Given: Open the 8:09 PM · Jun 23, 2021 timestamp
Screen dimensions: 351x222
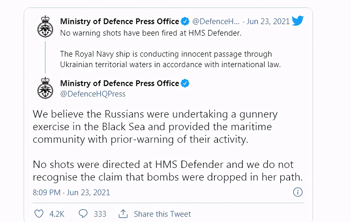Looking at the screenshot, I should 71,192.
